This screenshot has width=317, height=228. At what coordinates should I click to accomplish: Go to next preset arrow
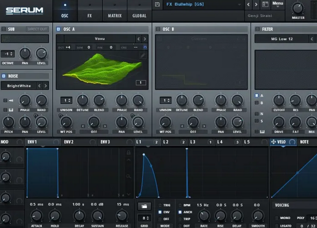pyautogui.click(x=256, y=4)
